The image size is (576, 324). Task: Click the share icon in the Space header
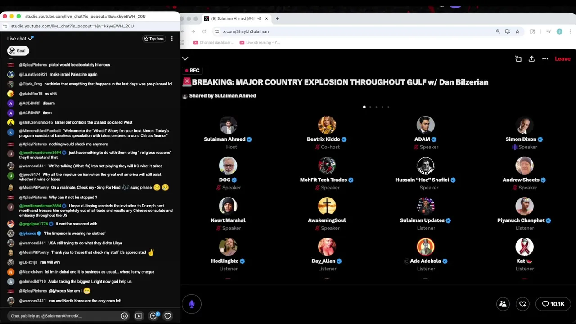(531, 59)
